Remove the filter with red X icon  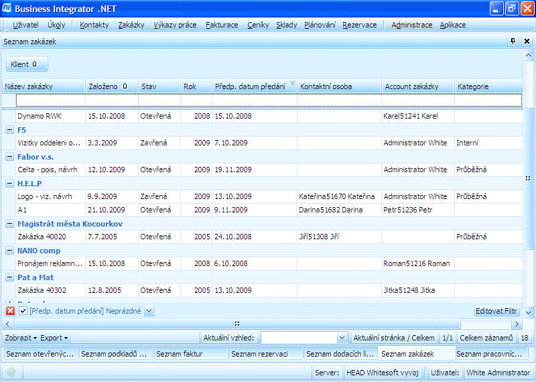pyautogui.click(x=10, y=311)
